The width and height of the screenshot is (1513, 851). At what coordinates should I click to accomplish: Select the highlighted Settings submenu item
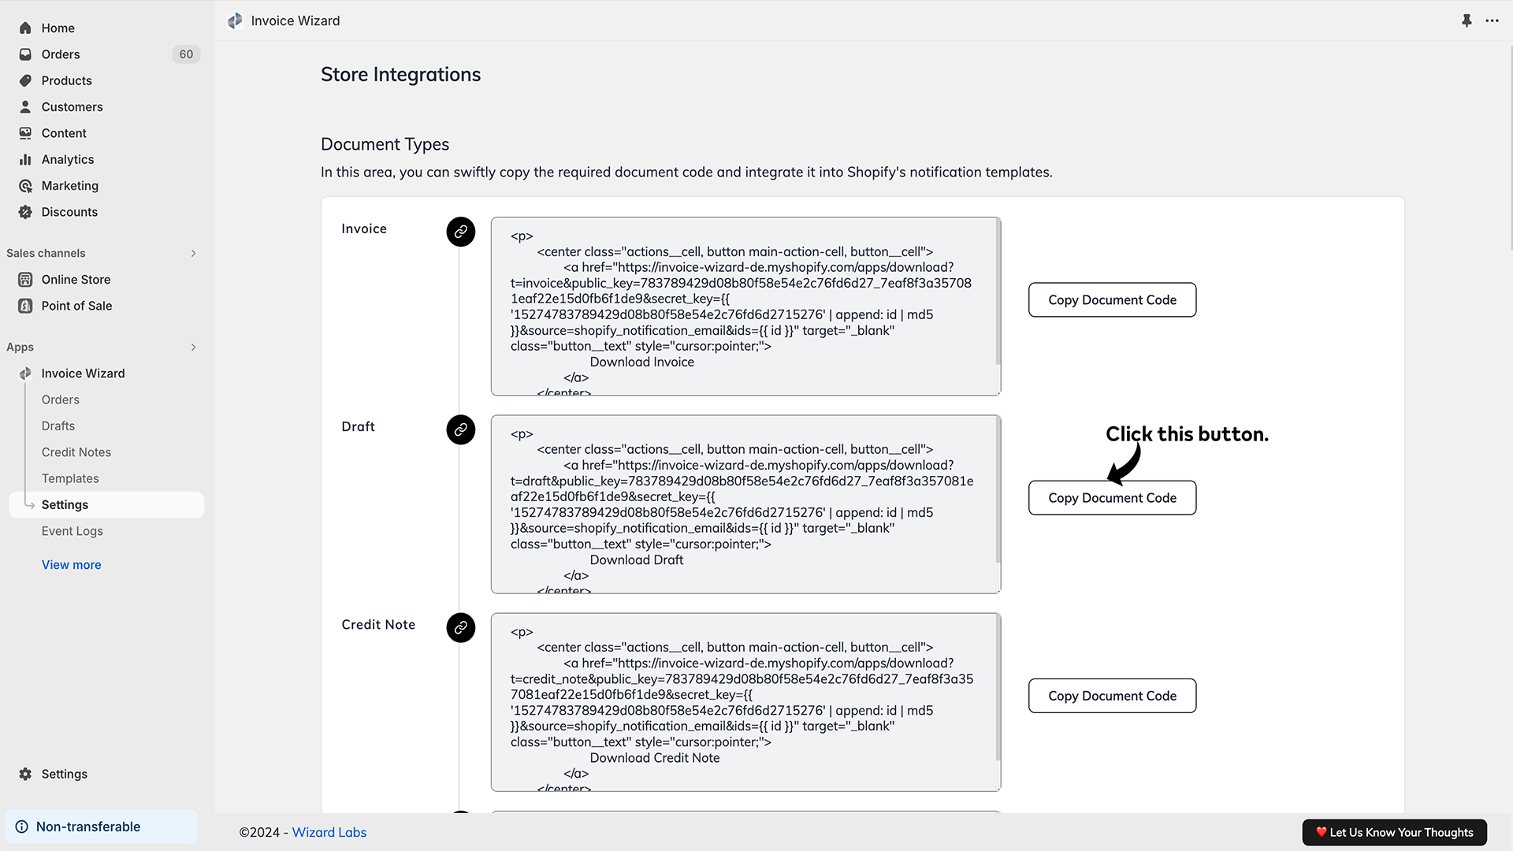106,504
